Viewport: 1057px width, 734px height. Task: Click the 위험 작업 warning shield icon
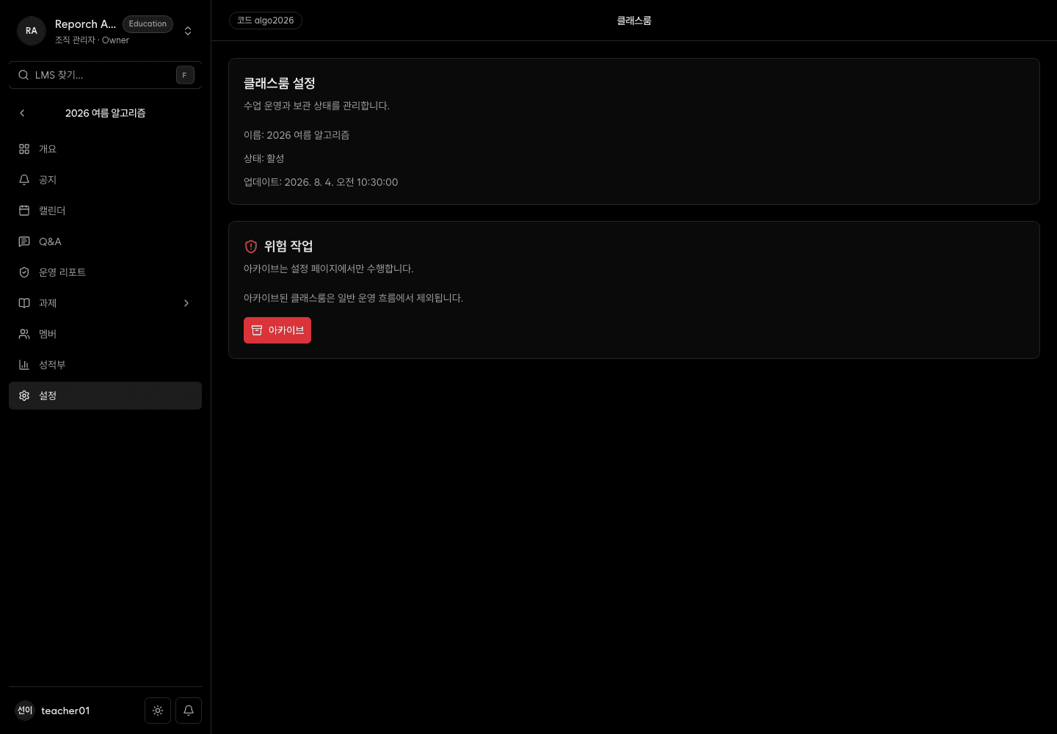pos(251,247)
